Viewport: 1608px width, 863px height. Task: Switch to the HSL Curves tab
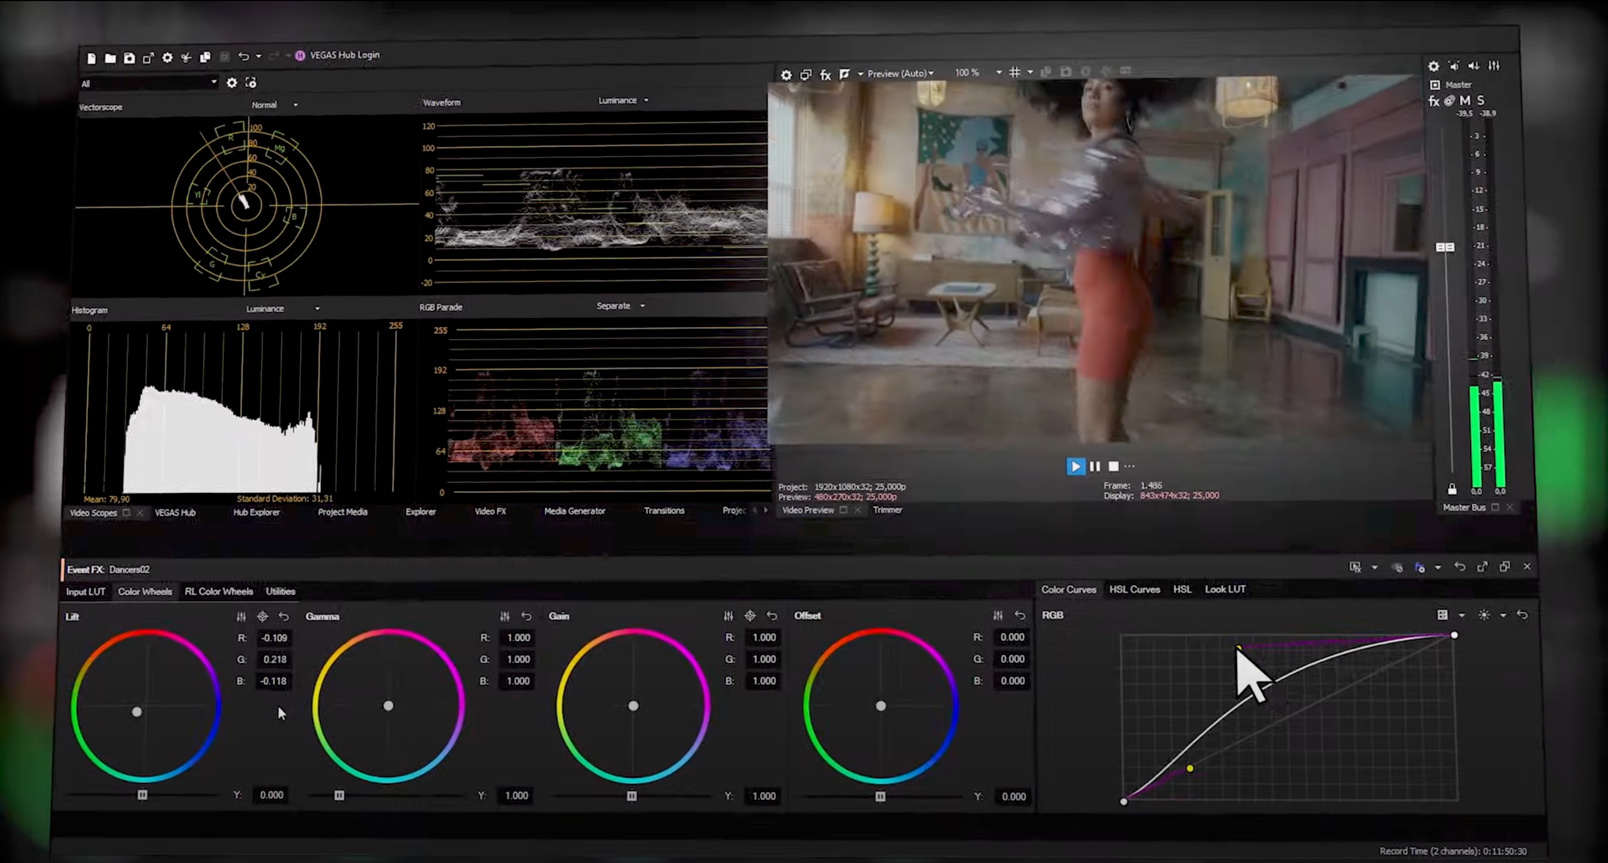[x=1134, y=589]
